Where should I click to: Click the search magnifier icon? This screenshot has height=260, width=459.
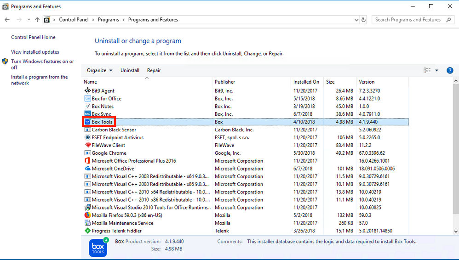pos(448,20)
